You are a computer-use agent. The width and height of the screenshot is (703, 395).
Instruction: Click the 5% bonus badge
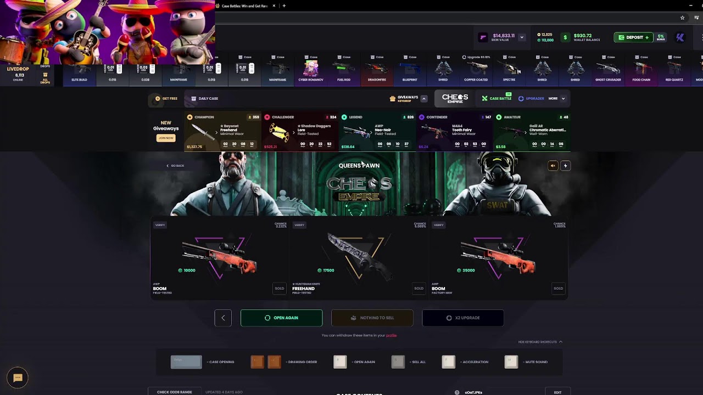[x=661, y=37]
